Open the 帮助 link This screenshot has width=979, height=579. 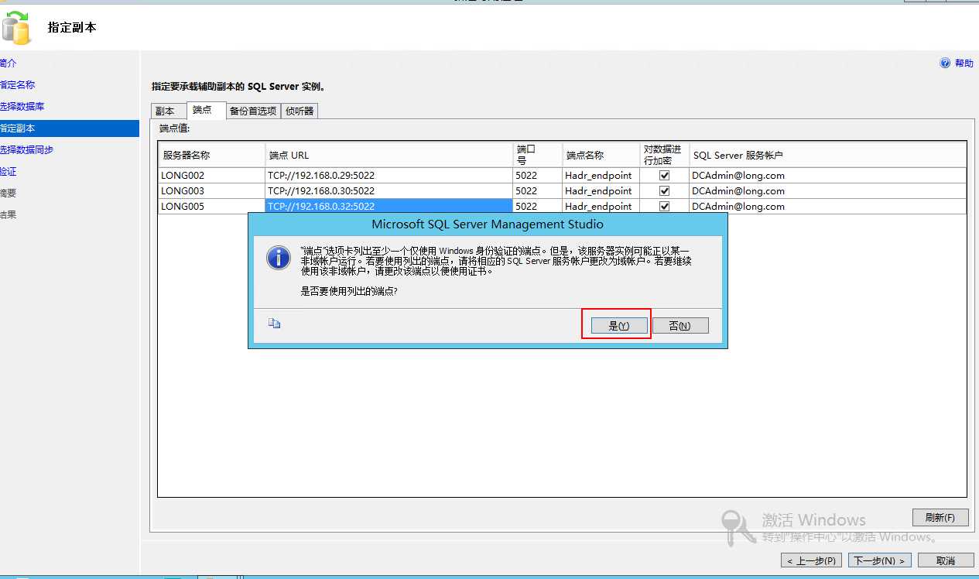click(x=964, y=63)
